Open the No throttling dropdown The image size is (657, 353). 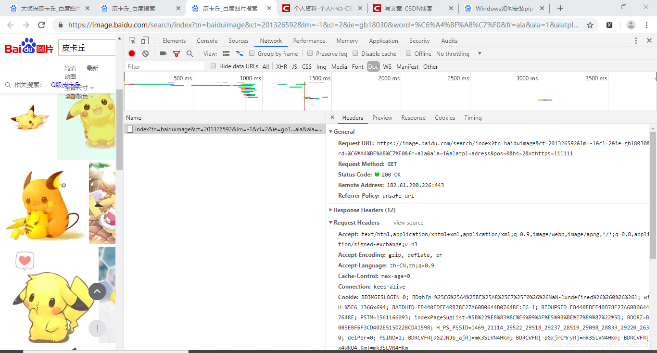[459, 53]
